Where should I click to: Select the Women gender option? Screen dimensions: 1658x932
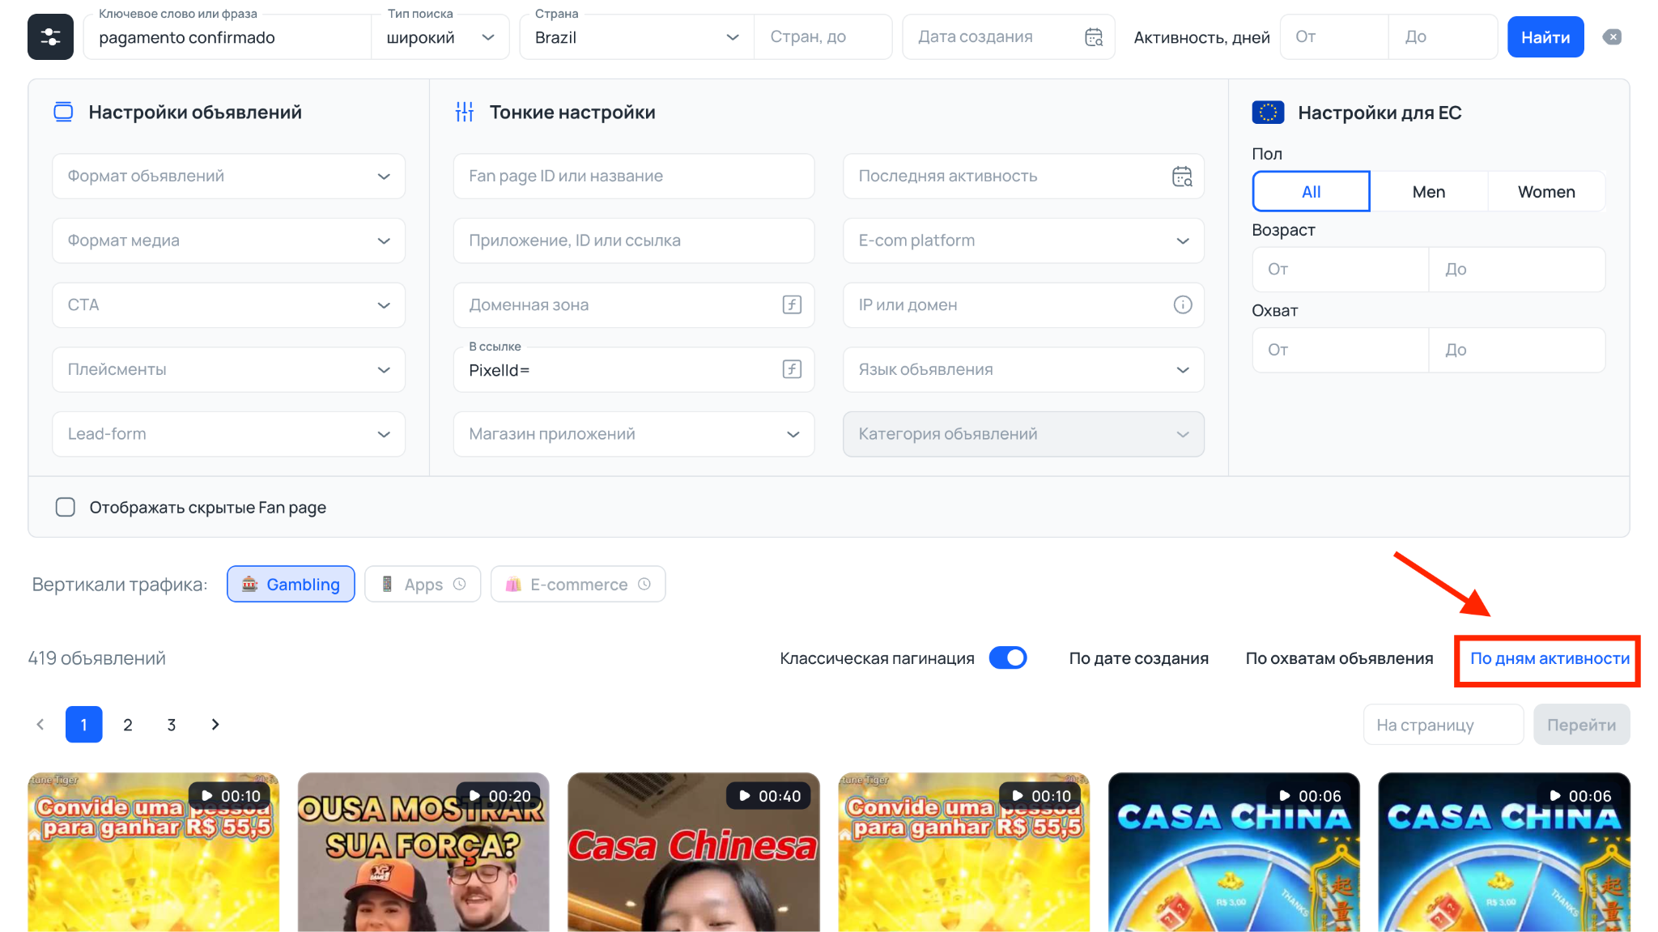pos(1545,192)
